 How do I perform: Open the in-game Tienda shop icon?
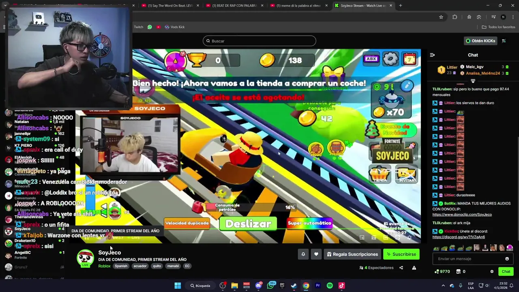click(x=380, y=174)
